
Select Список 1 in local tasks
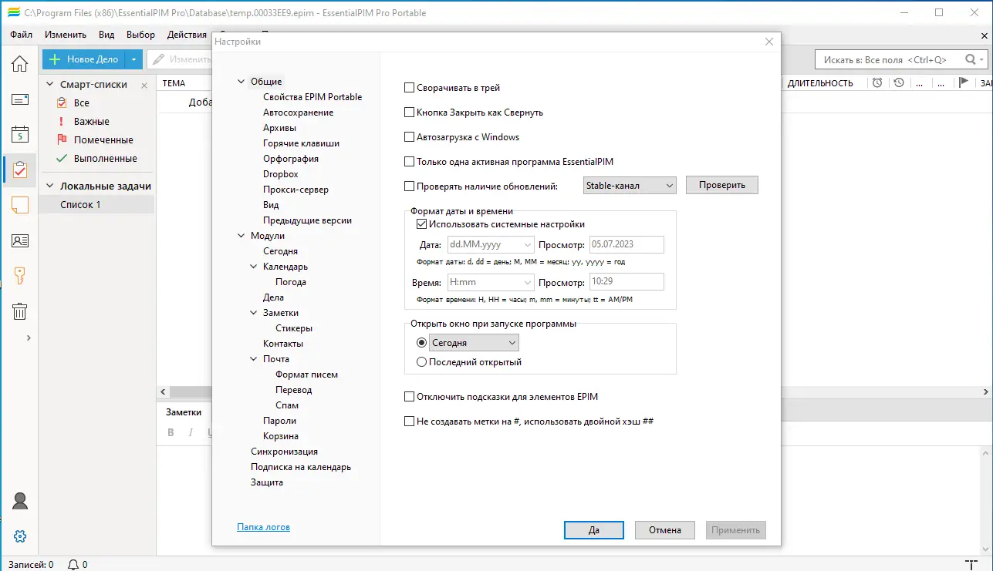tap(80, 204)
